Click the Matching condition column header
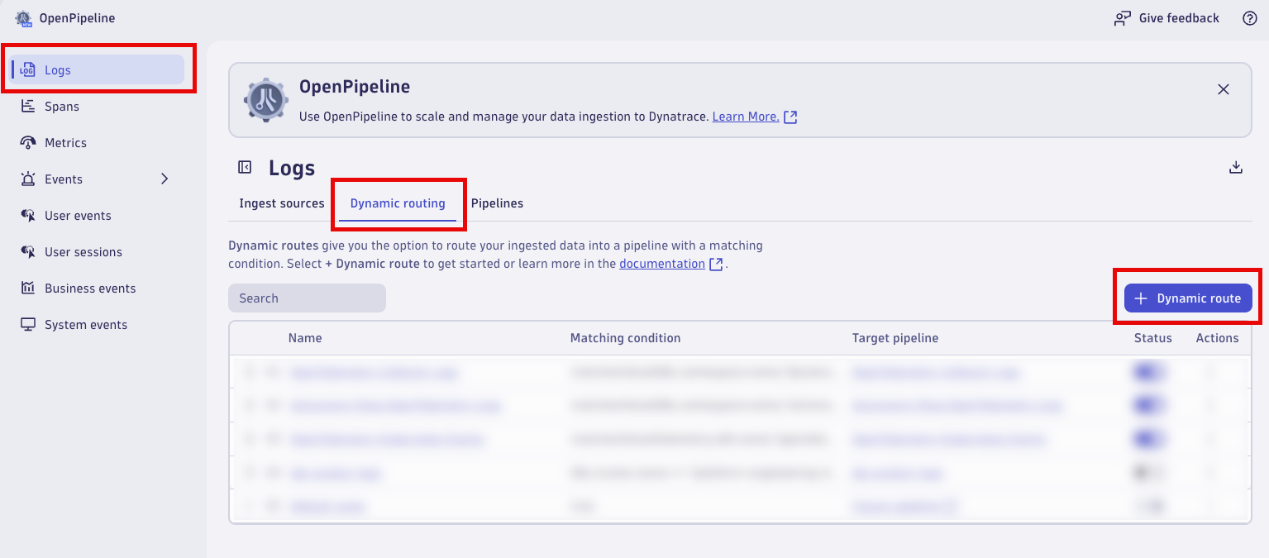Viewport: 1269px width, 558px height. coord(626,338)
